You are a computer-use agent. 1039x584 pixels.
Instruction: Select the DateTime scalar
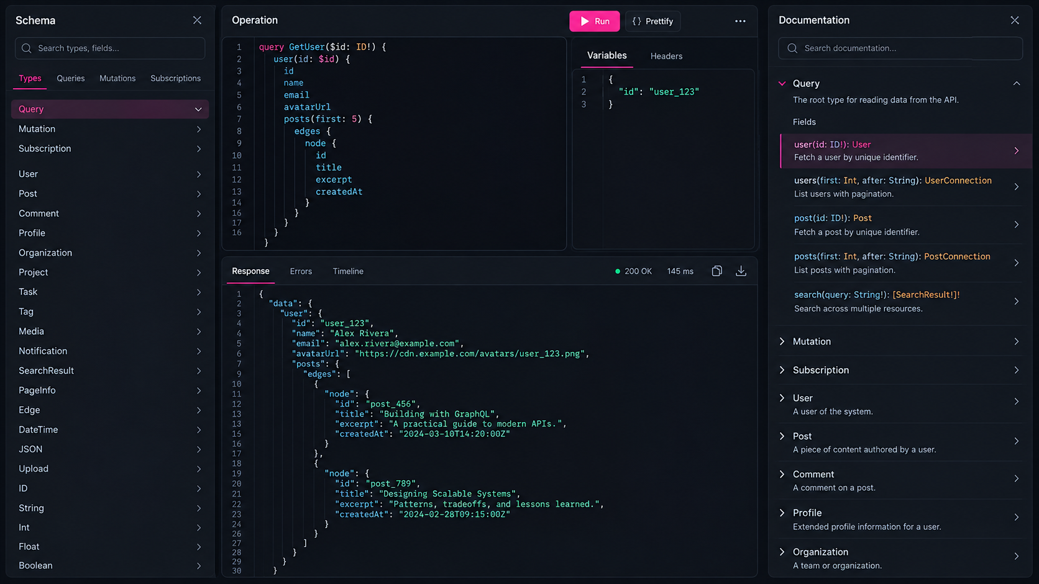coord(110,429)
